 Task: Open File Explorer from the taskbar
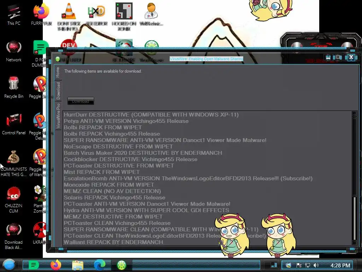tap(78, 265)
